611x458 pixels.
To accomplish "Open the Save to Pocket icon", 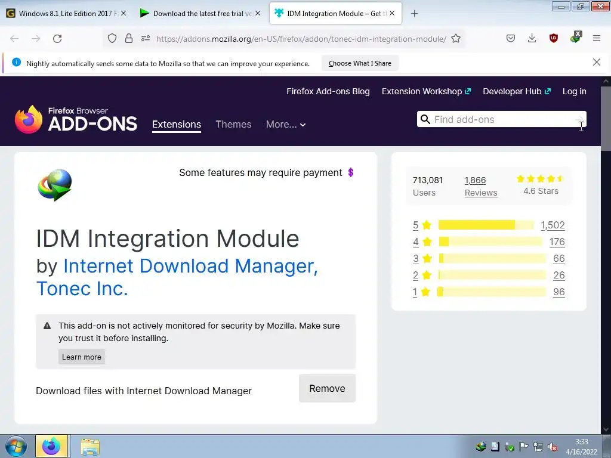I will 511,38.
